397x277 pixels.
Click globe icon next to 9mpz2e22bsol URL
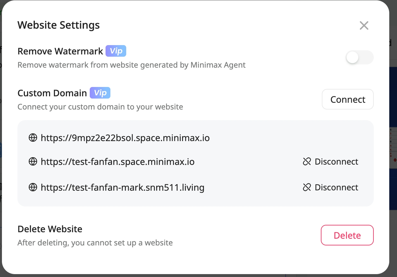point(33,138)
